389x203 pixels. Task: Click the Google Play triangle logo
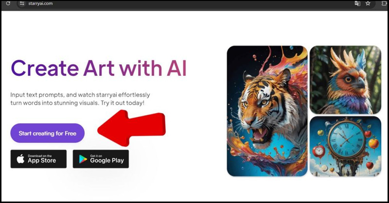[x=83, y=159]
